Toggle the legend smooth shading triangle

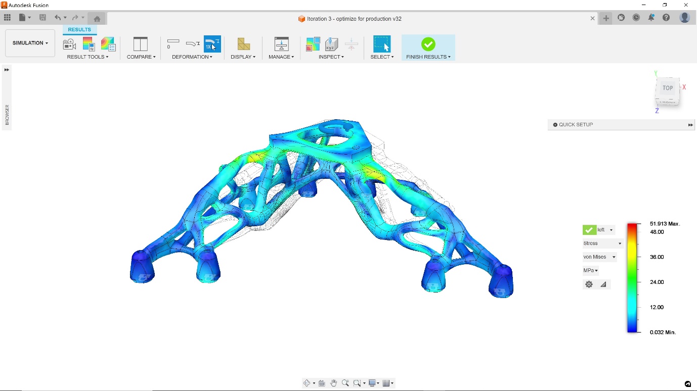603,284
